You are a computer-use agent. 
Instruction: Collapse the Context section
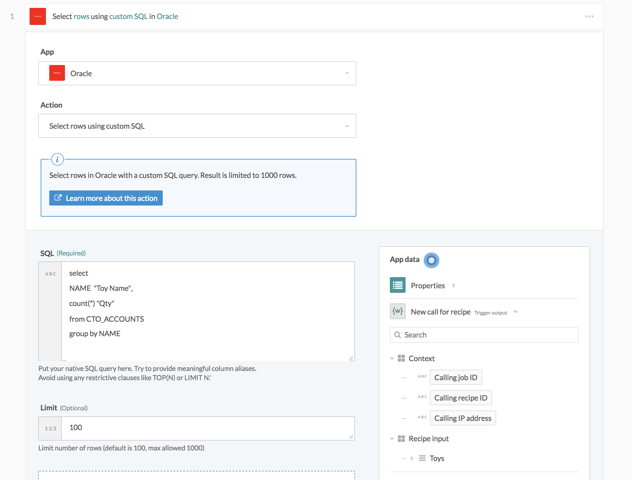click(391, 359)
